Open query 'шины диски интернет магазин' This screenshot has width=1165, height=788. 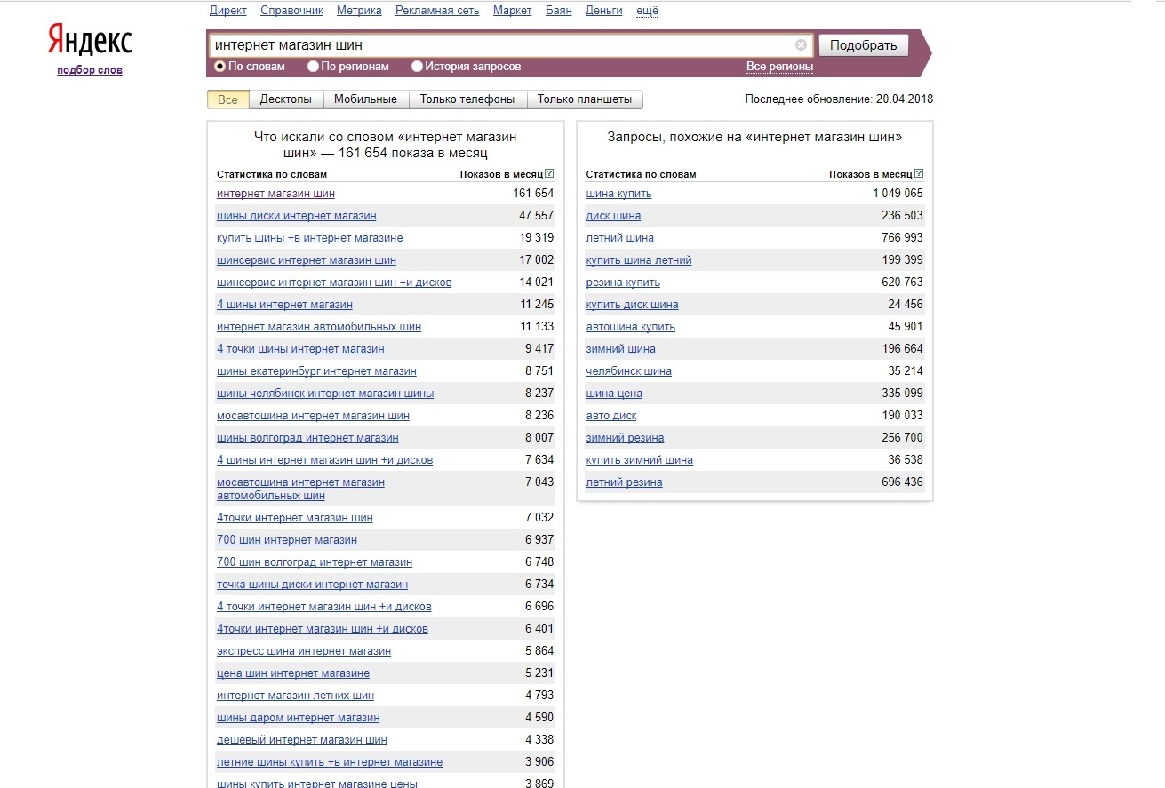[x=296, y=216]
